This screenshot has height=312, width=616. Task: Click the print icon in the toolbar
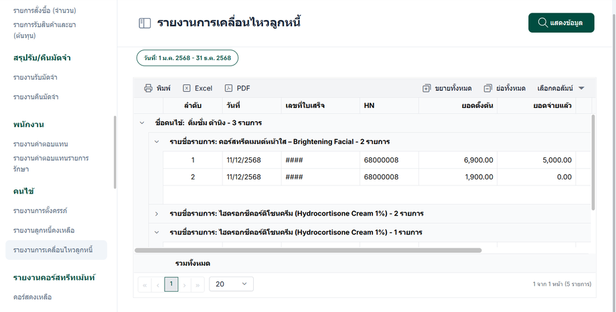148,88
